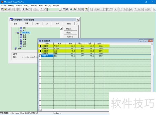
Task: Open the Command Window toolbar icon
Action: tap(64, 9)
